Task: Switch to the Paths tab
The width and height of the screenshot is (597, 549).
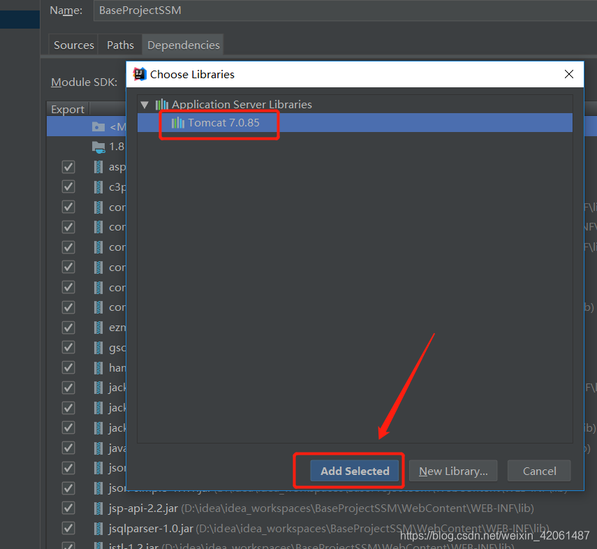Action: click(x=120, y=45)
